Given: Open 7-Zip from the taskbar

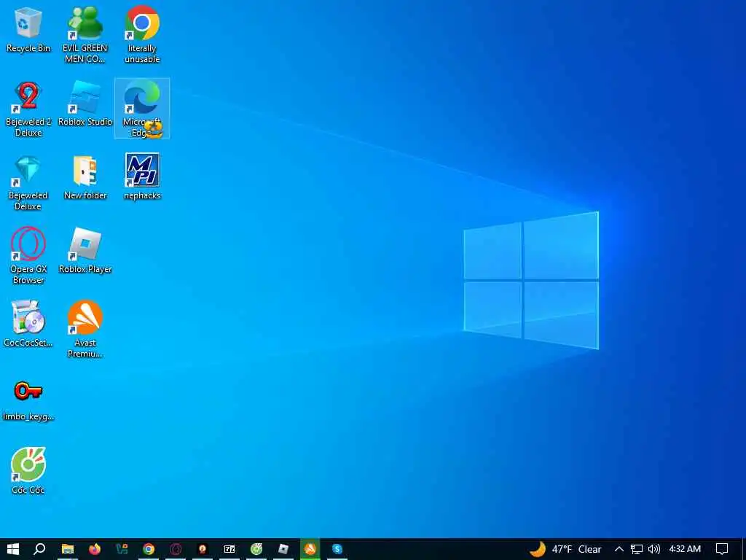Looking at the screenshot, I should pos(229,549).
